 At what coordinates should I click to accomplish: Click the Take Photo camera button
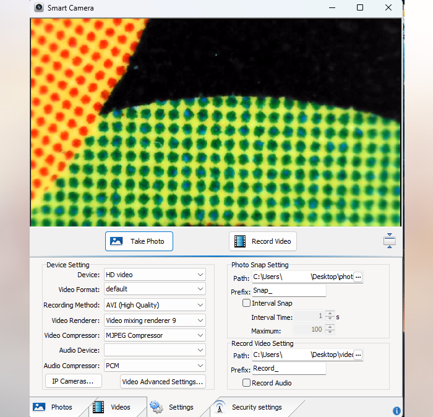[139, 241]
